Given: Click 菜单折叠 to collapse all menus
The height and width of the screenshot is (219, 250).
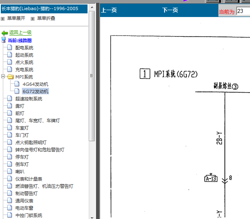Looking at the screenshot, I should [x=46, y=18].
